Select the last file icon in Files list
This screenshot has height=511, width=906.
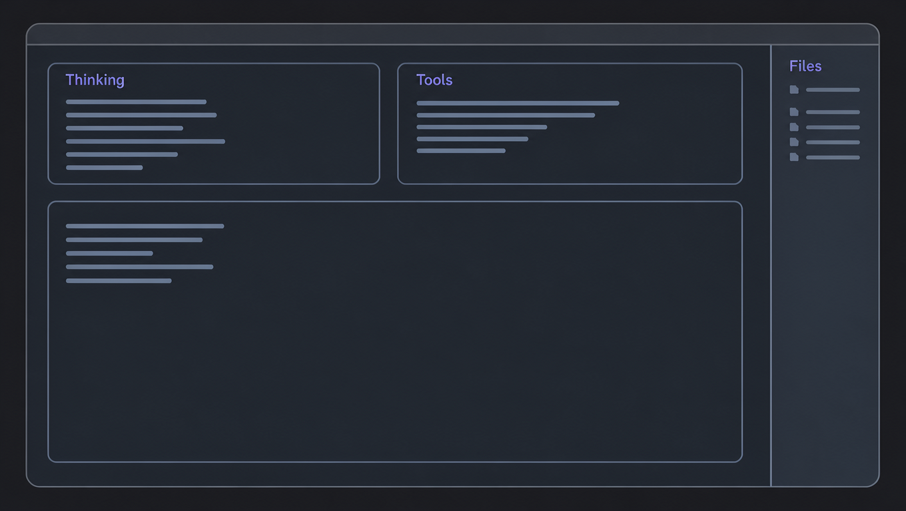[794, 157]
